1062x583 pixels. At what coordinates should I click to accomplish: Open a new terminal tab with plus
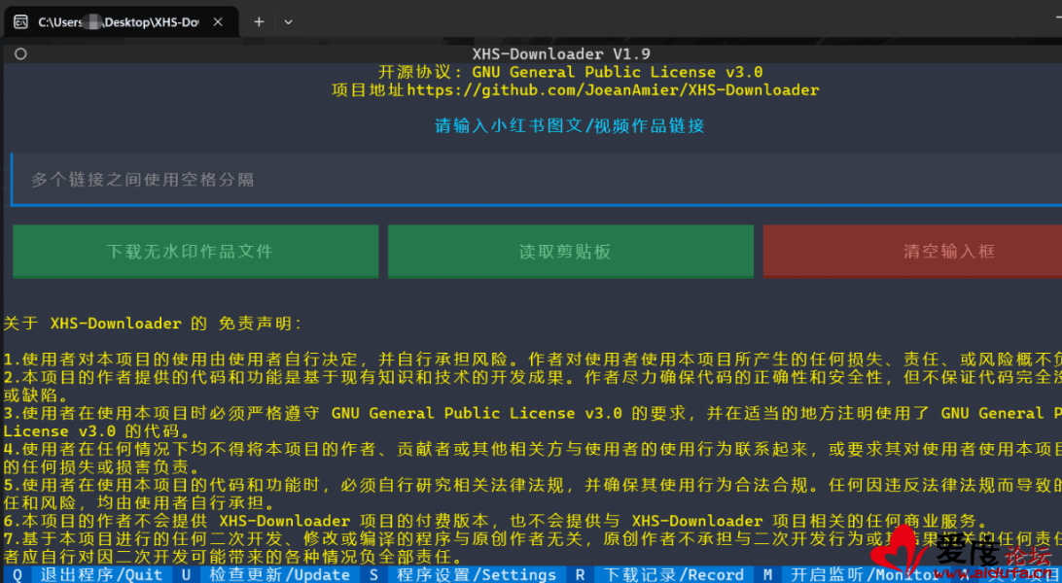tap(259, 21)
